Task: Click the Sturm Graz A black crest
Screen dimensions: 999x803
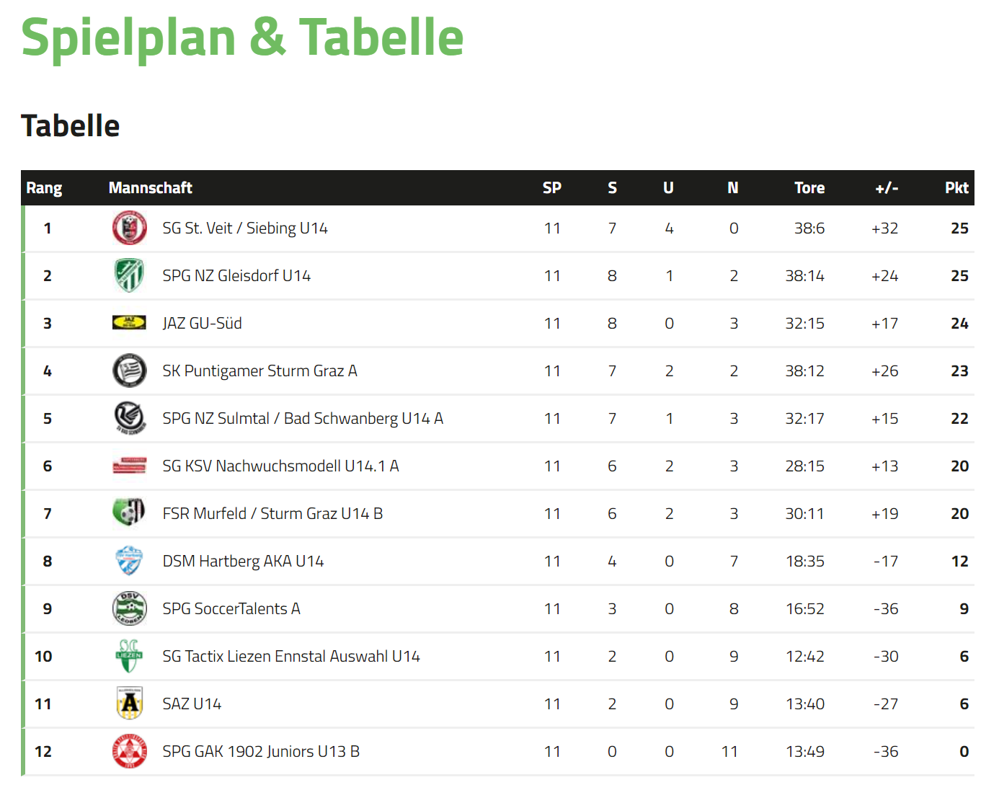Action: (x=130, y=371)
